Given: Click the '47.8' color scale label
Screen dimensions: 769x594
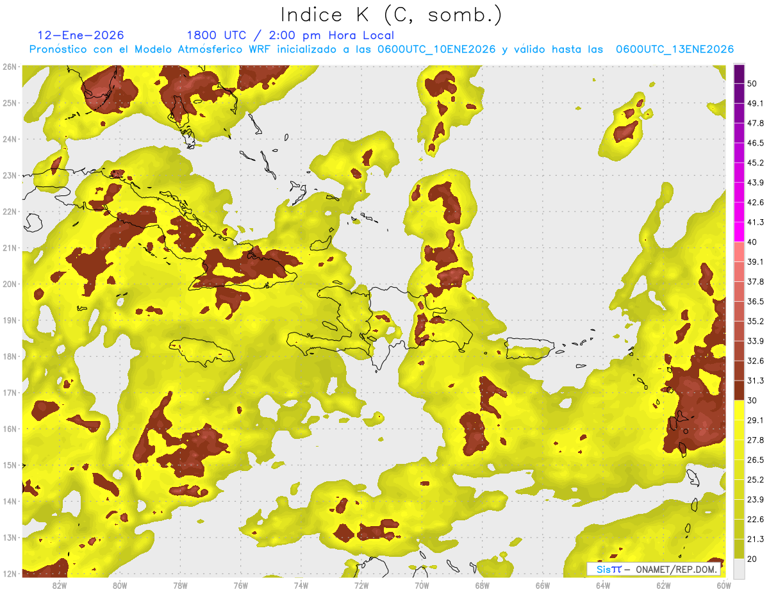Looking at the screenshot, I should pos(756,123).
